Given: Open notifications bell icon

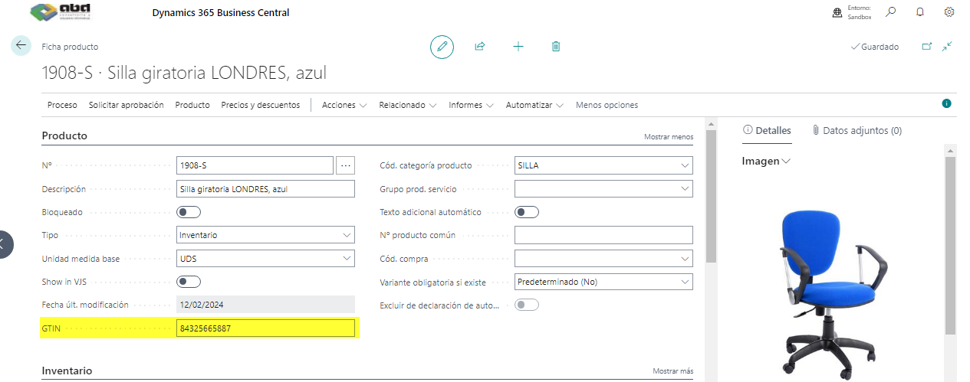Looking at the screenshot, I should [920, 12].
